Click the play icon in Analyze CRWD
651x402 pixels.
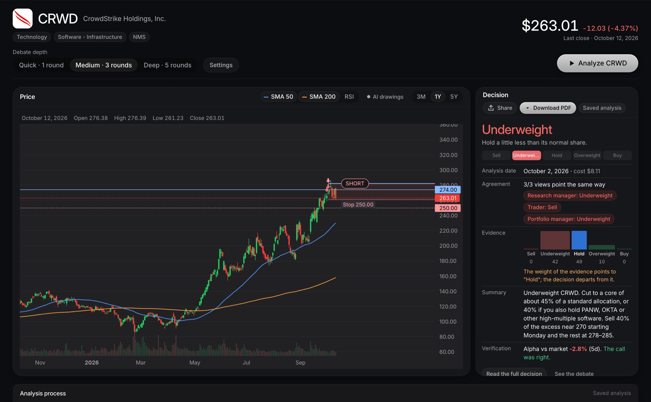click(x=572, y=63)
